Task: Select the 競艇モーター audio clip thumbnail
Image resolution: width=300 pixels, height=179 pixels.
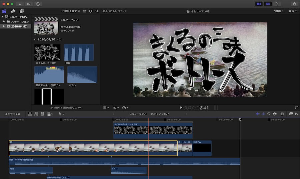Action: (49, 75)
